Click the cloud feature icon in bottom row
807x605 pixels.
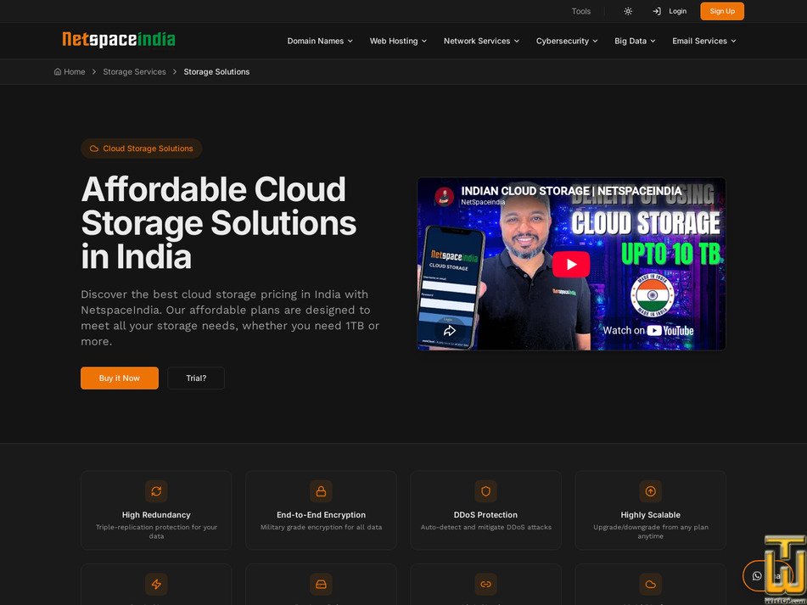(x=651, y=585)
